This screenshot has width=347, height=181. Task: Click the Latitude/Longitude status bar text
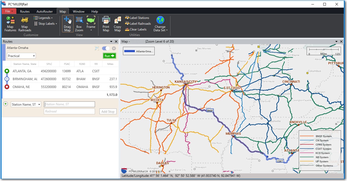[181, 176]
